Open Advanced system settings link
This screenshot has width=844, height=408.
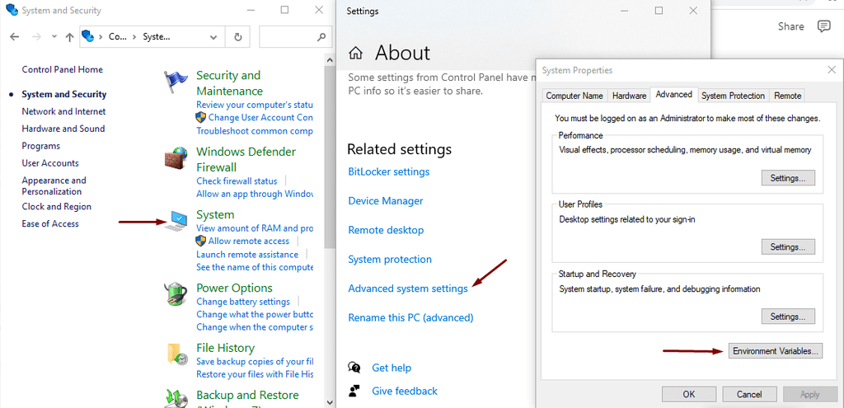[x=408, y=288]
